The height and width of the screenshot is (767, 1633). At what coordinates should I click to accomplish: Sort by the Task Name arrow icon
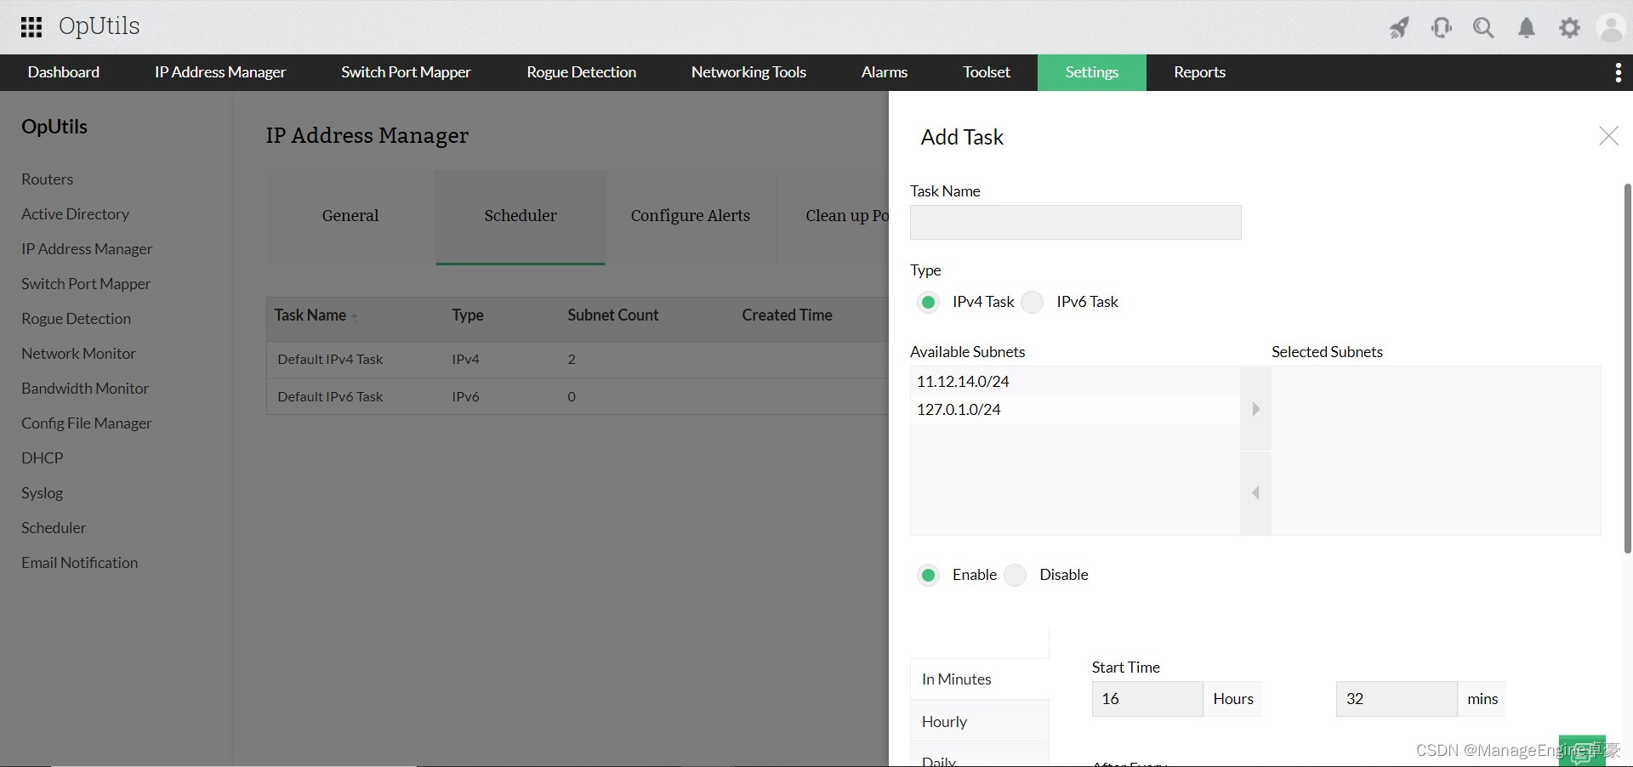(x=354, y=316)
